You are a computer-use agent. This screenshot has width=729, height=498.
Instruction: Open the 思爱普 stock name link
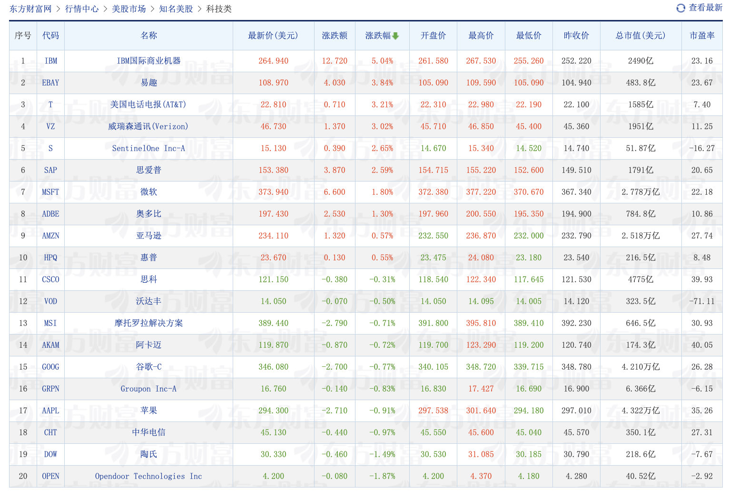[x=149, y=170]
